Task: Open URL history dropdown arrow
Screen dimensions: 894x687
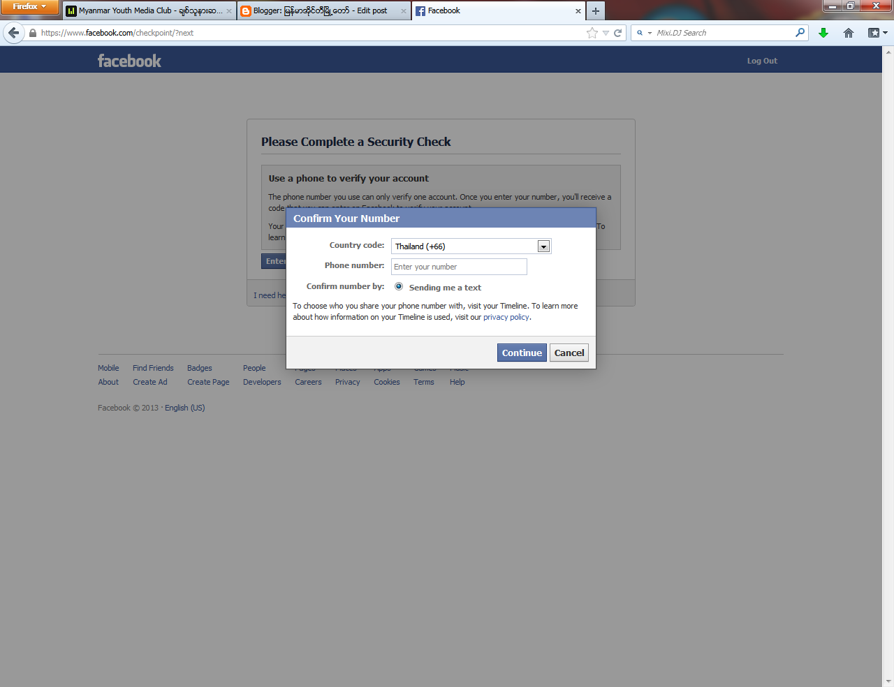Action: (x=606, y=33)
